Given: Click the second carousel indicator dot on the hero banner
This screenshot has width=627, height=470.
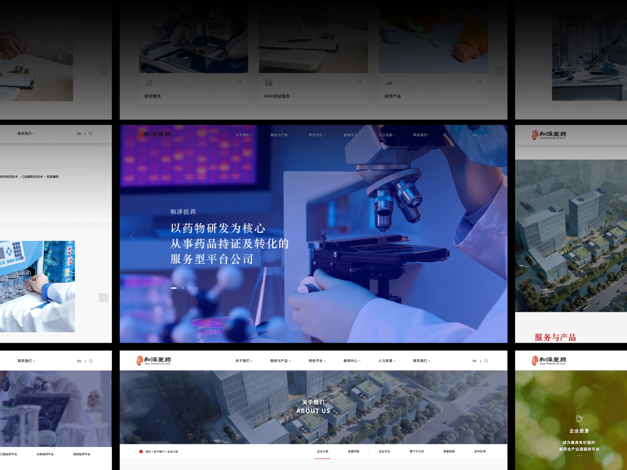Looking at the screenshot, I should pos(183,288).
